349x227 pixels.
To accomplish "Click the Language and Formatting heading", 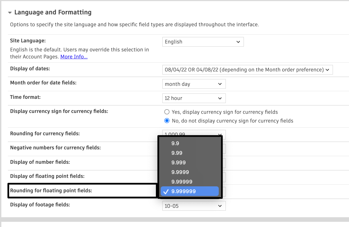I will point(53,12).
